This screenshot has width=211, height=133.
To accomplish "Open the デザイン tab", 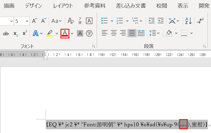I will tap(33, 6).
